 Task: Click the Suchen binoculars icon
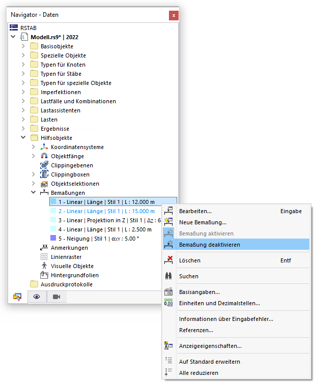[168, 276]
